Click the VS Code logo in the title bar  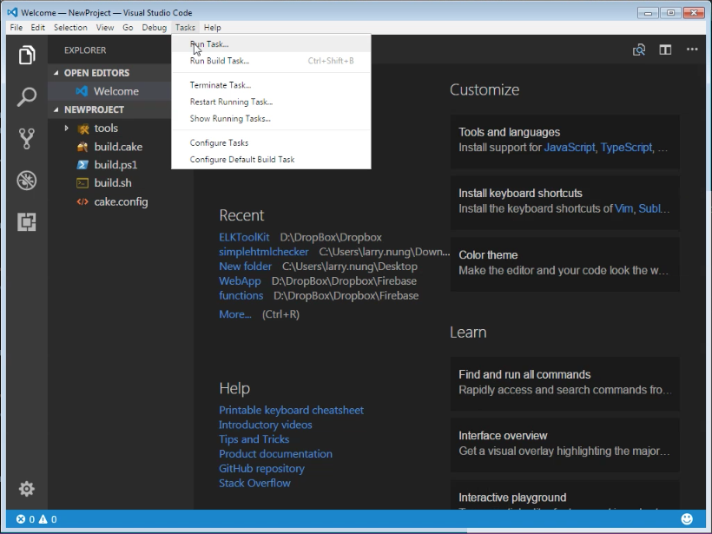coord(12,12)
